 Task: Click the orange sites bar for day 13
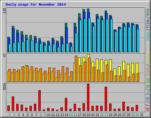click(63, 74)
